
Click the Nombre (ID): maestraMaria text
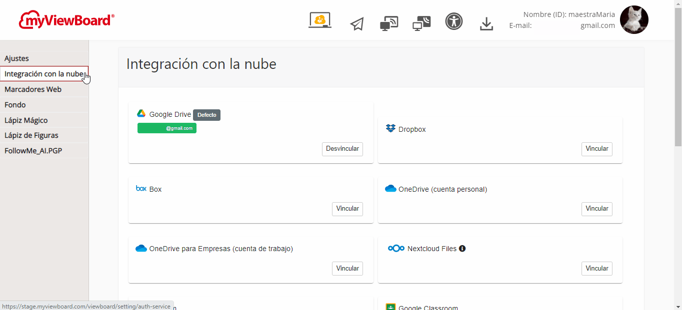[569, 14]
